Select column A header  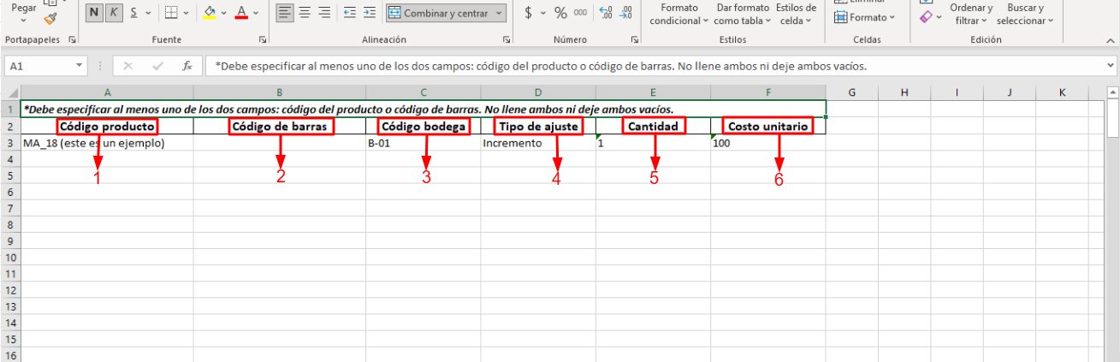point(107,92)
